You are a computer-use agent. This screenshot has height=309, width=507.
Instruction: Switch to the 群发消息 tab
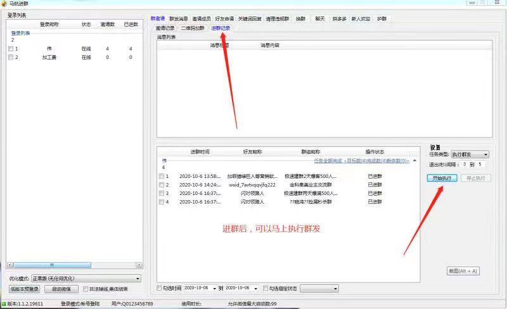[178, 19]
